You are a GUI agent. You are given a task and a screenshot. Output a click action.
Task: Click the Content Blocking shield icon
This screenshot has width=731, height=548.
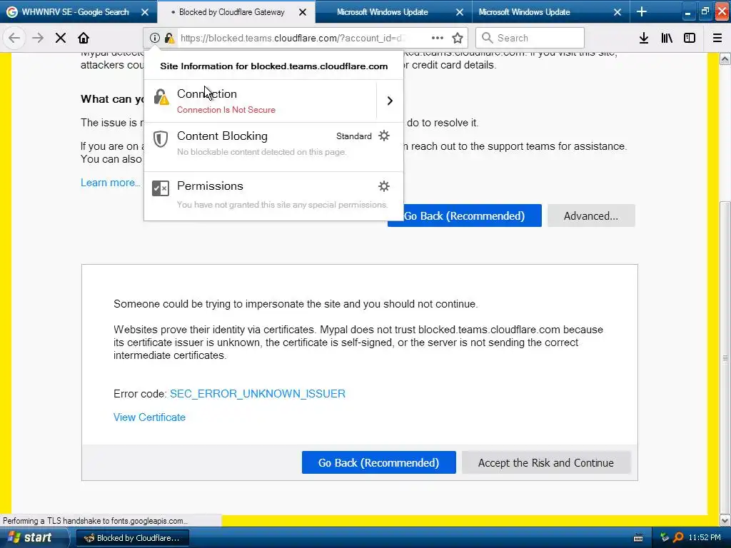click(x=161, y=139)
